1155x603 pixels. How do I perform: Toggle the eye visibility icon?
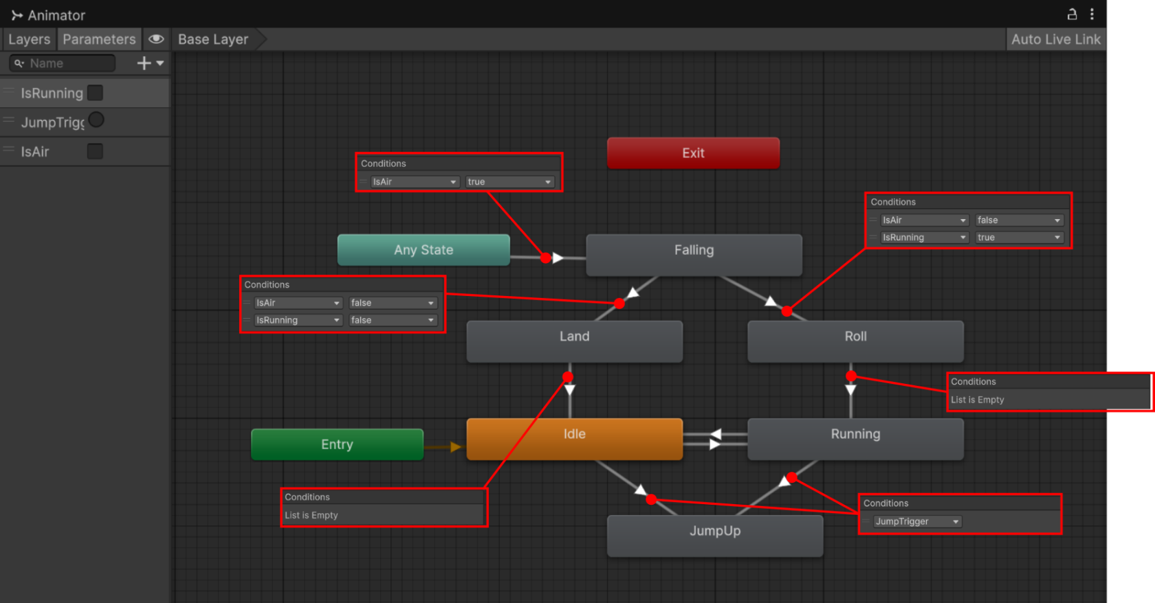[156, 39]
